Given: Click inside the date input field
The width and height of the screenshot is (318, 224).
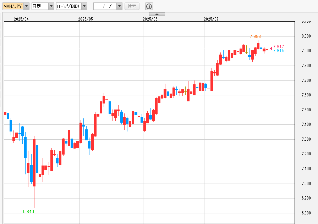Looking at the screenshot, I should [105, 6].
